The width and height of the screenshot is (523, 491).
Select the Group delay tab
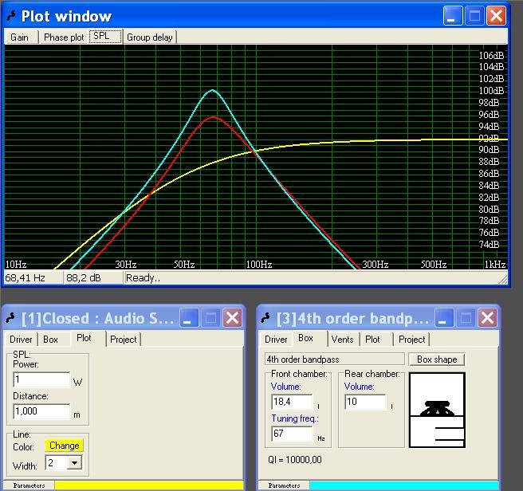click(x=149, y=37)
